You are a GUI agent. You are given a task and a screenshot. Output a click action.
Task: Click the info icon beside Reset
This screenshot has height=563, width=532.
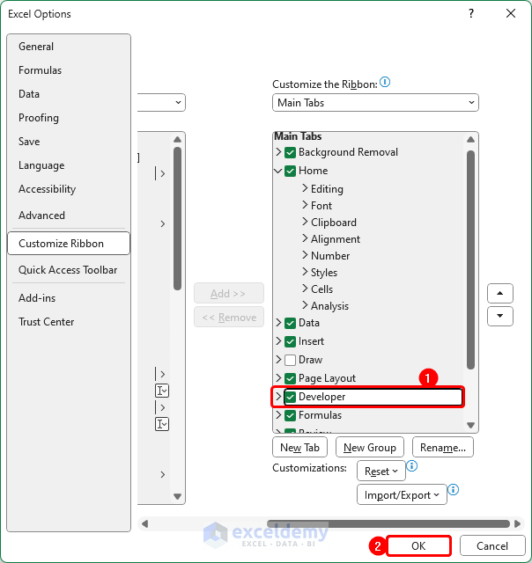click(412, 466)
